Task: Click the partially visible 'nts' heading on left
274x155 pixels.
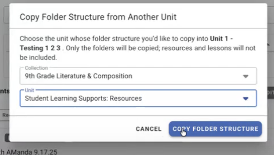Action: [5, 91]
